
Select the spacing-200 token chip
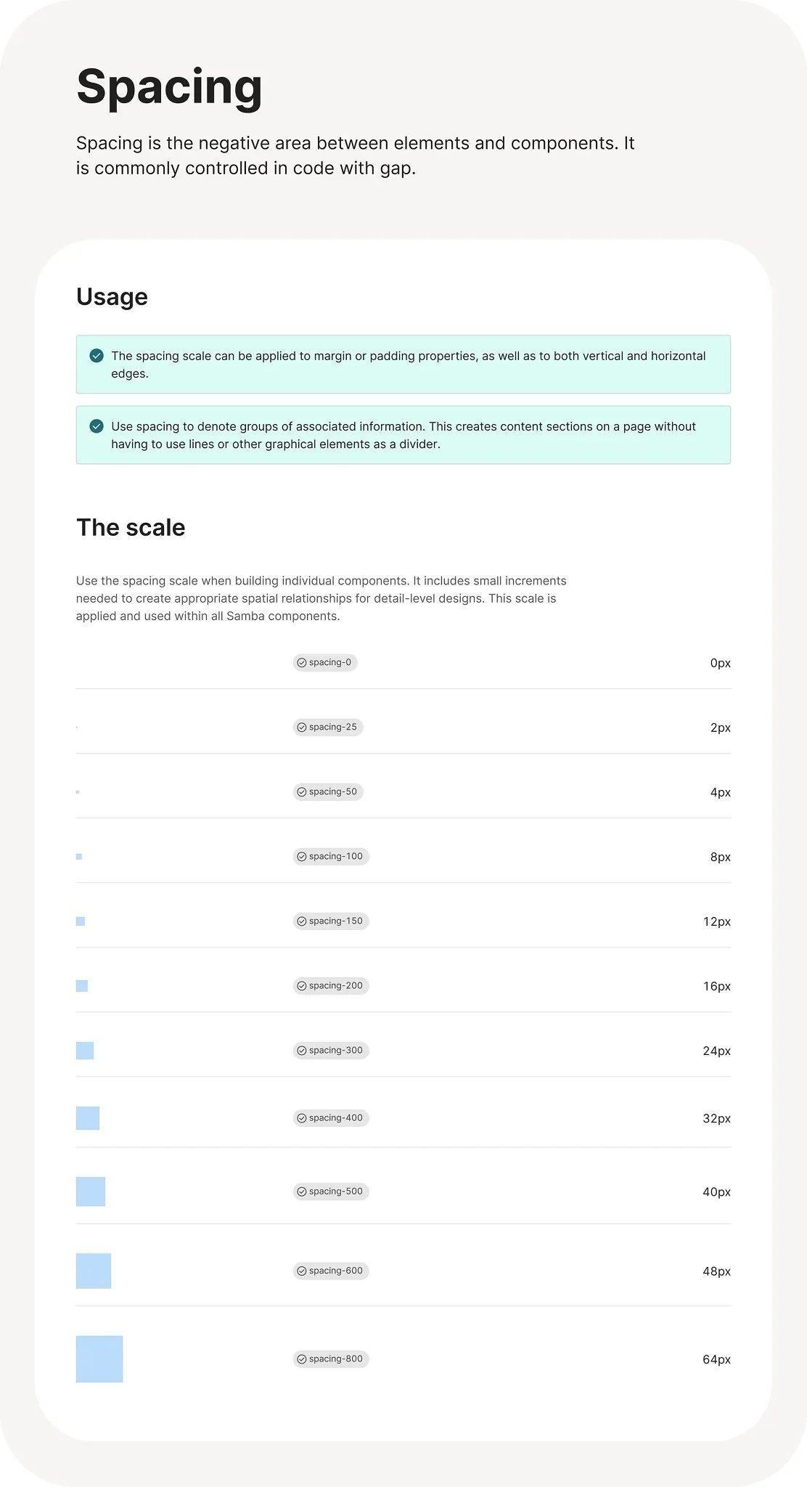[331, 986]
